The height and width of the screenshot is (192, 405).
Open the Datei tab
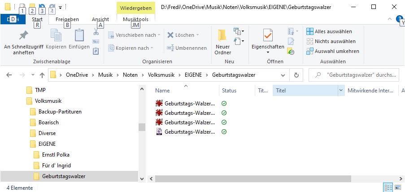pyautogui.click(x=13, y=19)
